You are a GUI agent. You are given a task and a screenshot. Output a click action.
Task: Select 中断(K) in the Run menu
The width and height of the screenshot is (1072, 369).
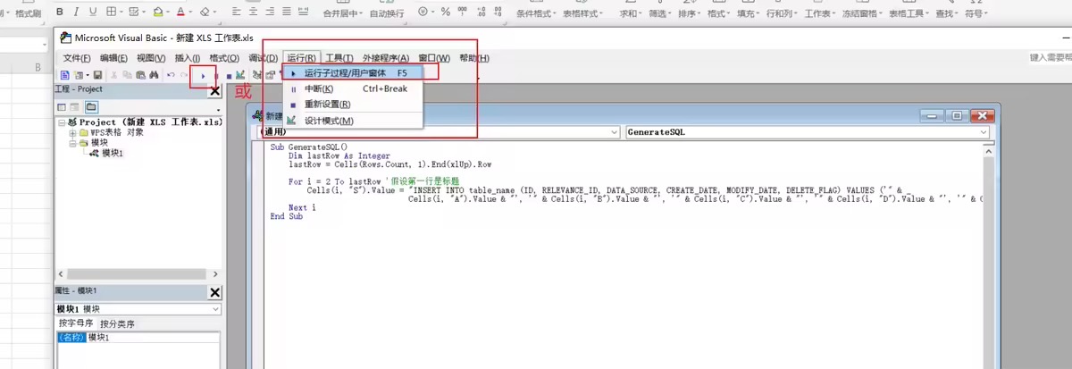[x=353, y=88]
